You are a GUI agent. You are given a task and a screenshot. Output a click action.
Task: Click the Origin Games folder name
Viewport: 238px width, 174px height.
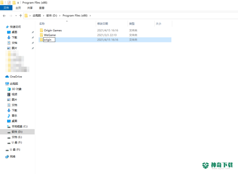tap(53, 30)
